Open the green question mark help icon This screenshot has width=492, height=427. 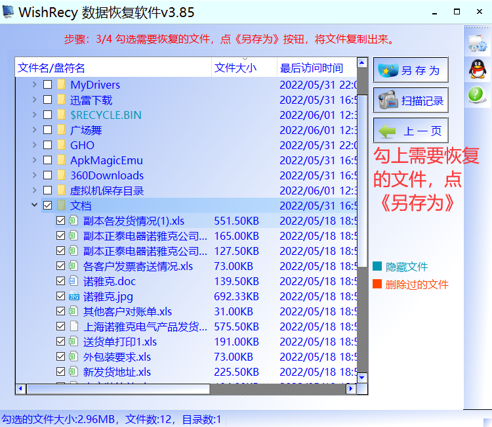click(x=476, y=95)
